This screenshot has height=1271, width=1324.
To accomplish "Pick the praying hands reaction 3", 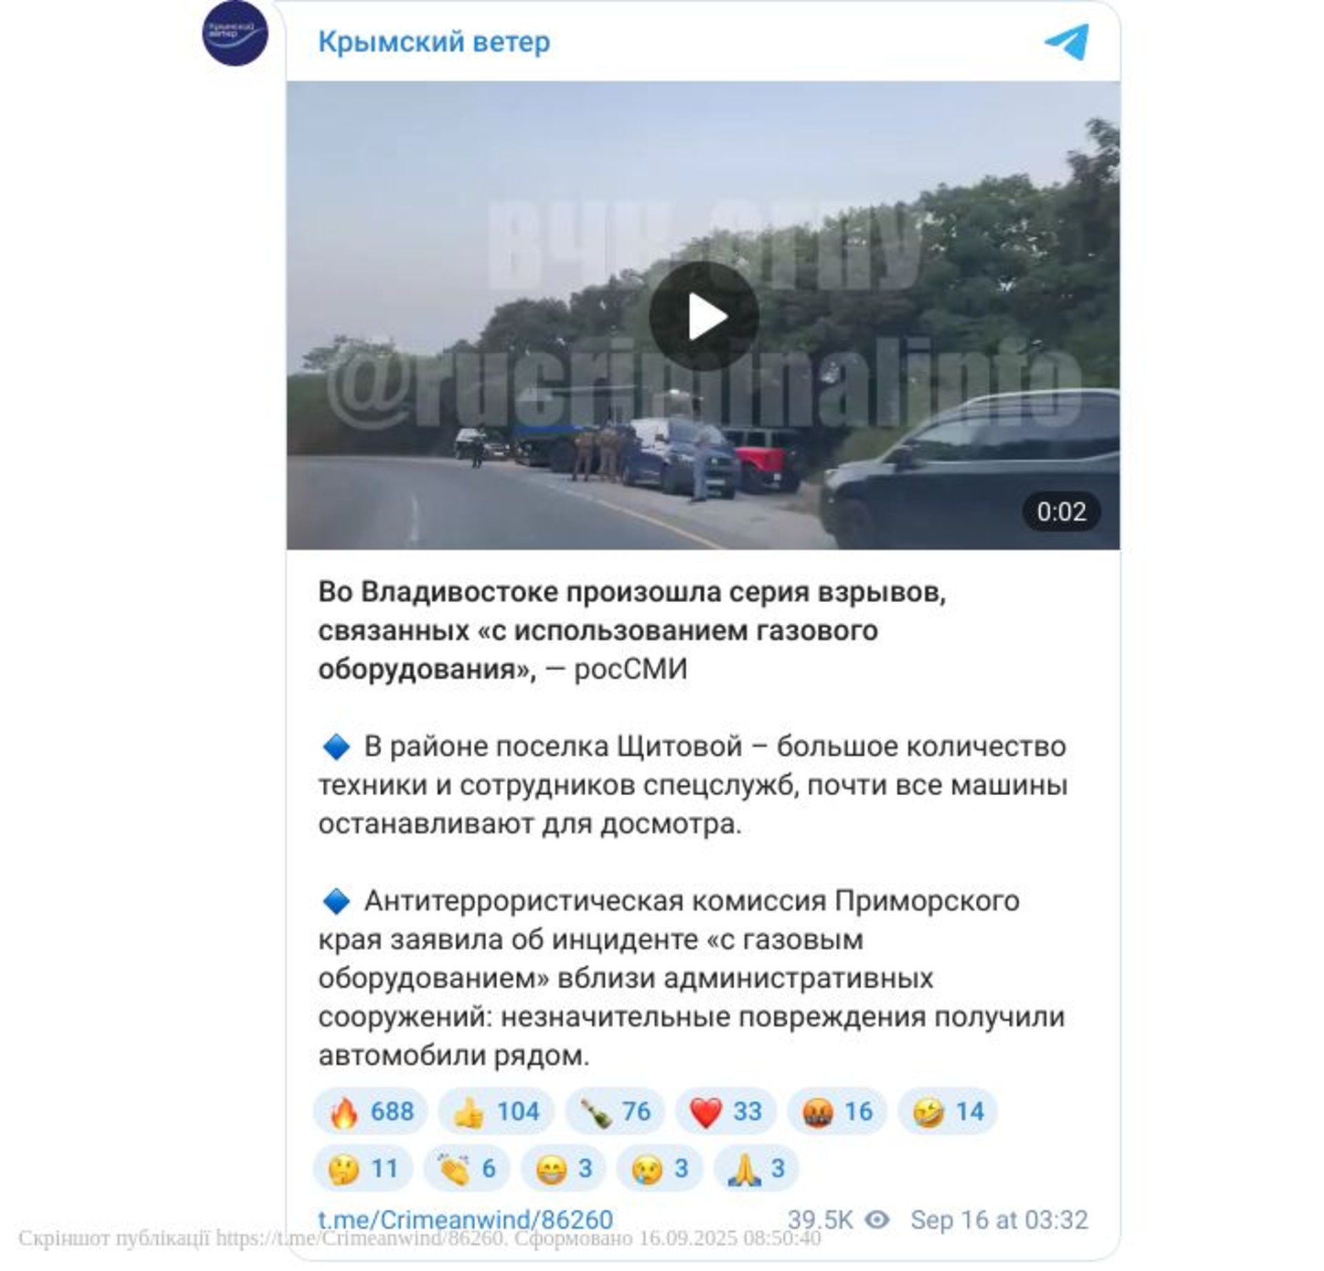I will coord(756,1168).
